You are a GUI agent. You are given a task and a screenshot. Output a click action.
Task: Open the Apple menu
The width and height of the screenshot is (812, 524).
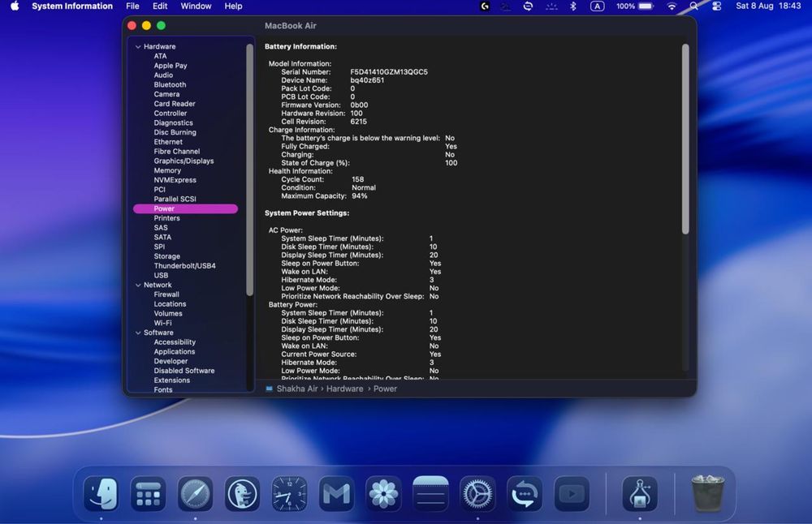[x=15, y=6]
